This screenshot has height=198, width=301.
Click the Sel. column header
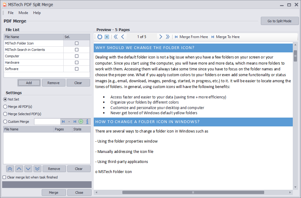click(77, 37)
